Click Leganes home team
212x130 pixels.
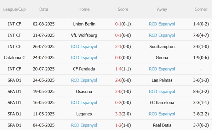84,114
